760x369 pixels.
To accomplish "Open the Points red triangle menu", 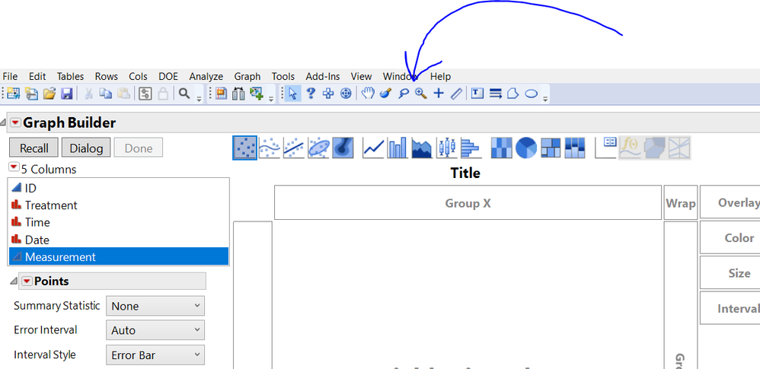I will tap(27, 281).
